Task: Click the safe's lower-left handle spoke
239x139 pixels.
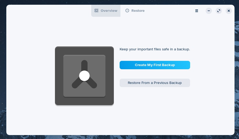Action: (x=77, y=84)
